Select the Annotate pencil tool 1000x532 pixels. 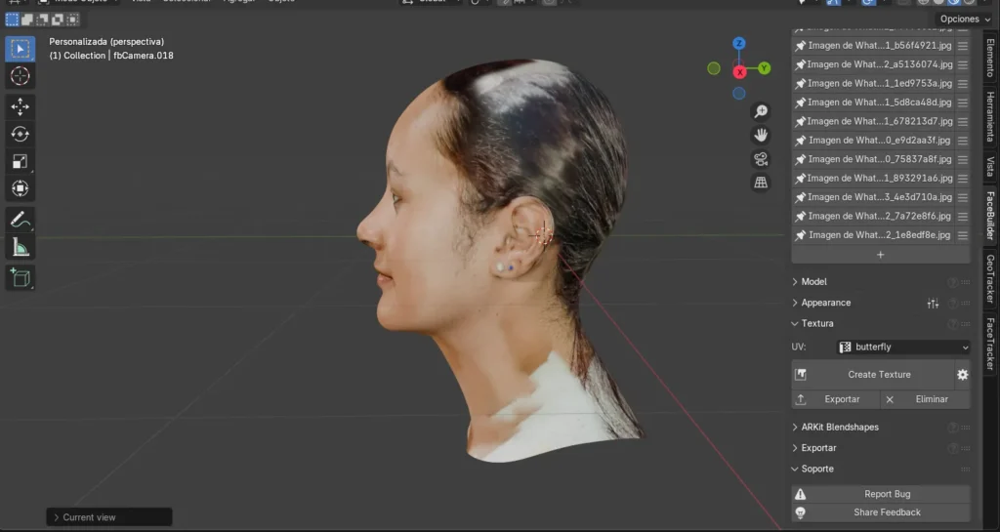20,220
